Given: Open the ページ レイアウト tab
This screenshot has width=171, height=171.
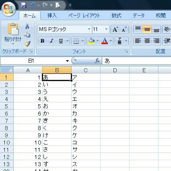Looking at the screenshot, I should (x=84, y=16).
